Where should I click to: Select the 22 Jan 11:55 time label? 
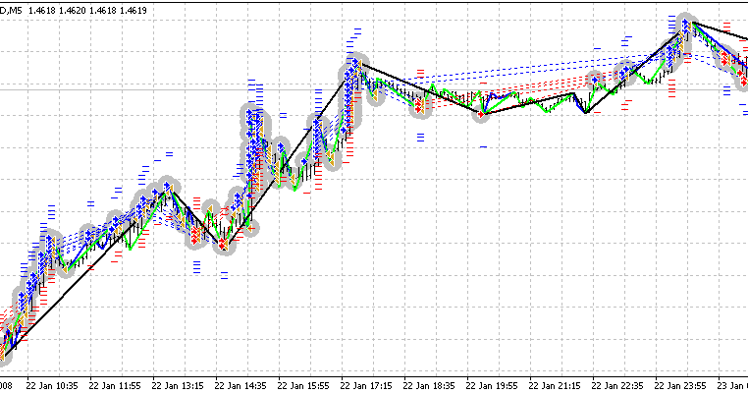point(115,386)
